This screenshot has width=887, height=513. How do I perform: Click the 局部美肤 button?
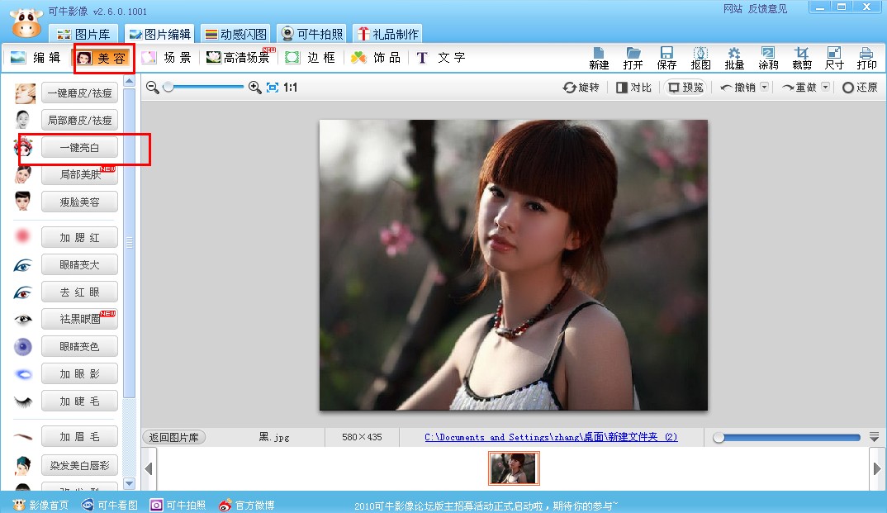(x=79, y=174)
